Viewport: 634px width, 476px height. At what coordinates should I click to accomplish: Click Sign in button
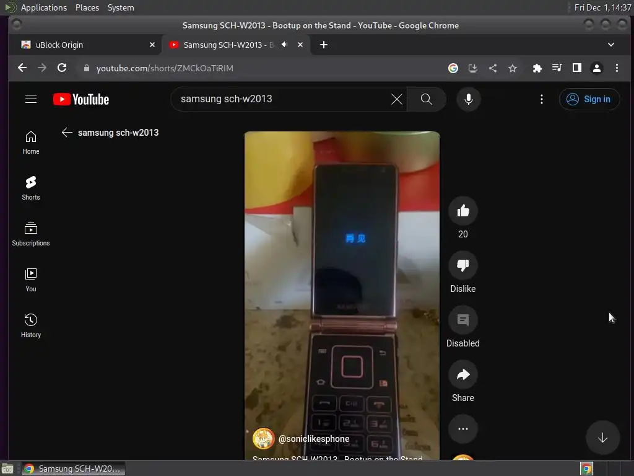click(589, 99)
